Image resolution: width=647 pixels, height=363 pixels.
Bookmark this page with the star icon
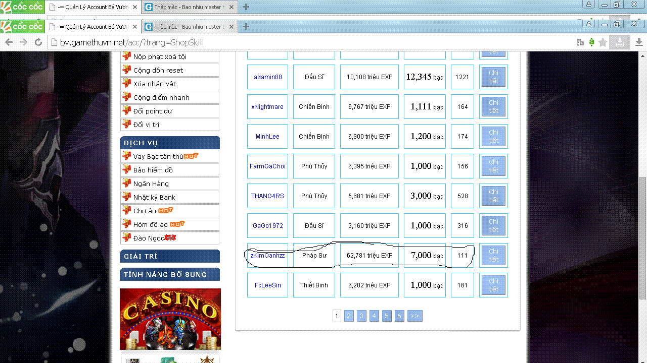[x=603, y=42]
